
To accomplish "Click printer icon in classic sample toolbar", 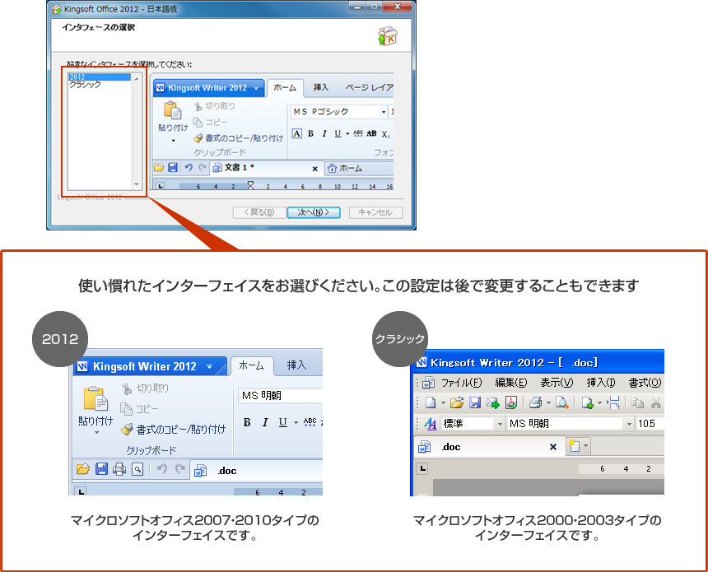I will pos(535,402).
